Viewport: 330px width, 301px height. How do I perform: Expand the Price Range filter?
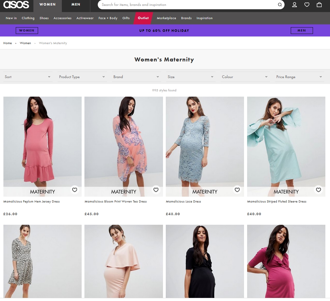pyautogui.click(x=299, y=77)
